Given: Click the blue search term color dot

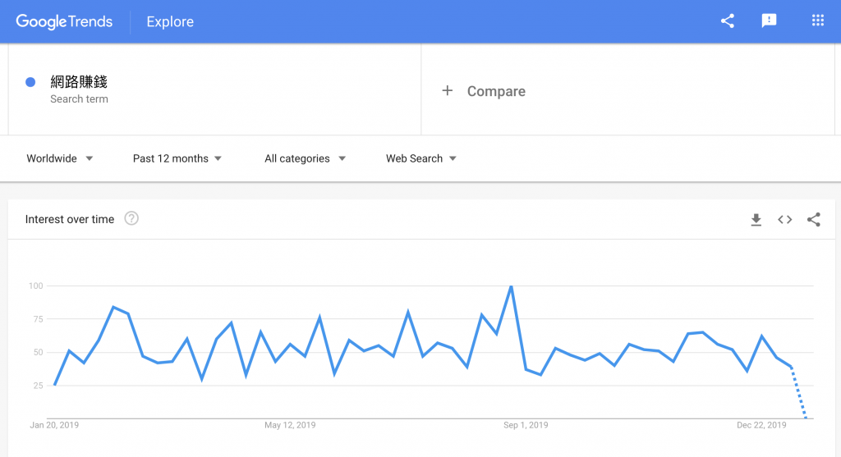Looking at the screenshot, I should click(x=30, y=82).
